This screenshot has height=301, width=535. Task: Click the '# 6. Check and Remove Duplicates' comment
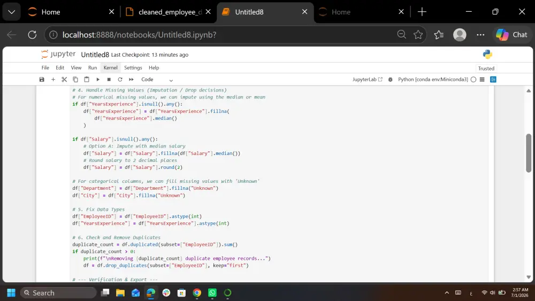point(116,237)
